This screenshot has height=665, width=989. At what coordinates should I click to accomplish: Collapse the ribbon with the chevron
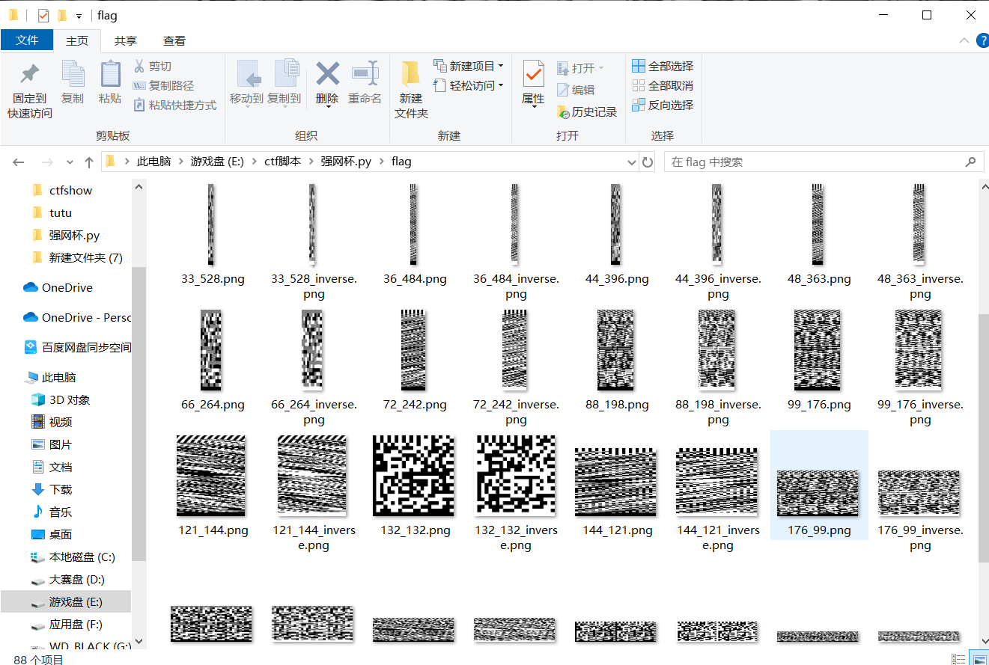click(x=964, y=40)
